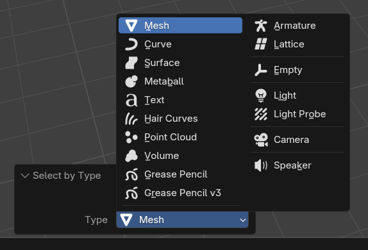This screenshot has width=368, height=250.
Task: Click the Speaker icon
Action: [261, 165]
